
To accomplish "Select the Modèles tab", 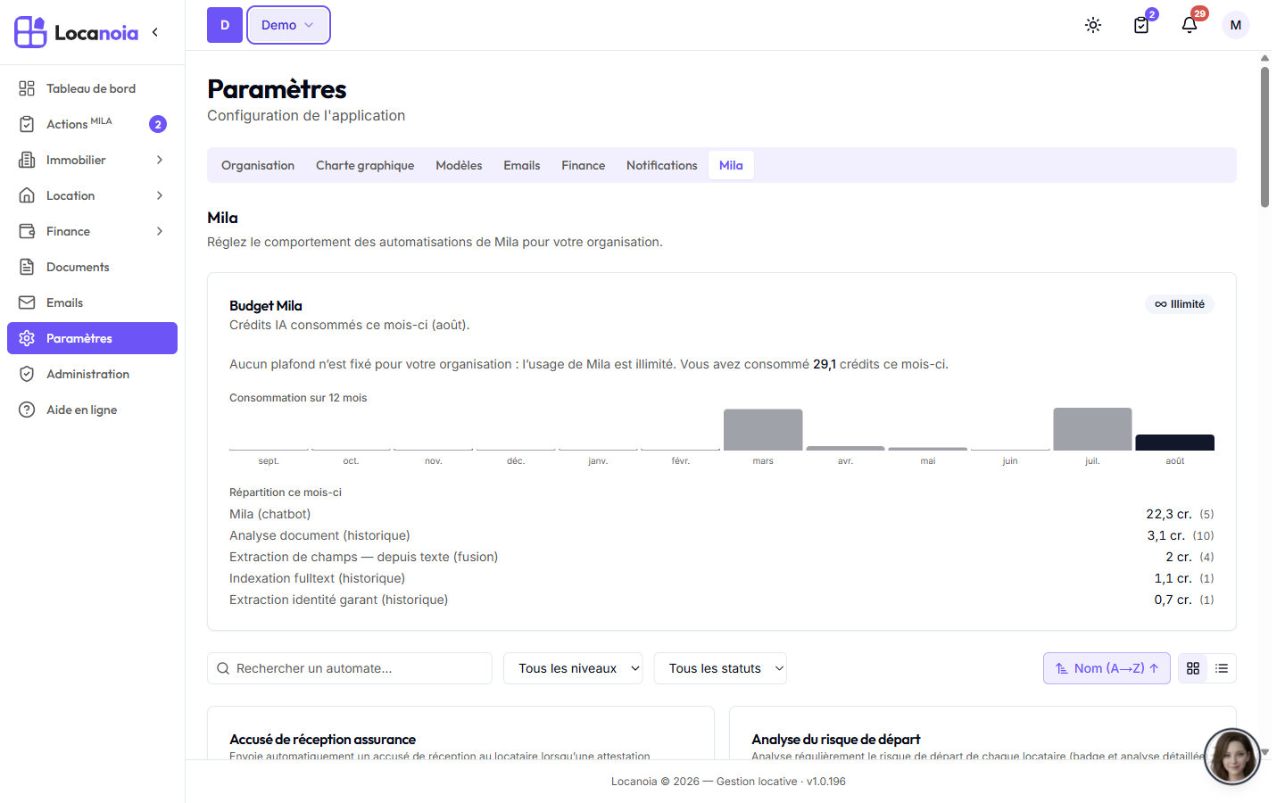I will click(459, 165).
